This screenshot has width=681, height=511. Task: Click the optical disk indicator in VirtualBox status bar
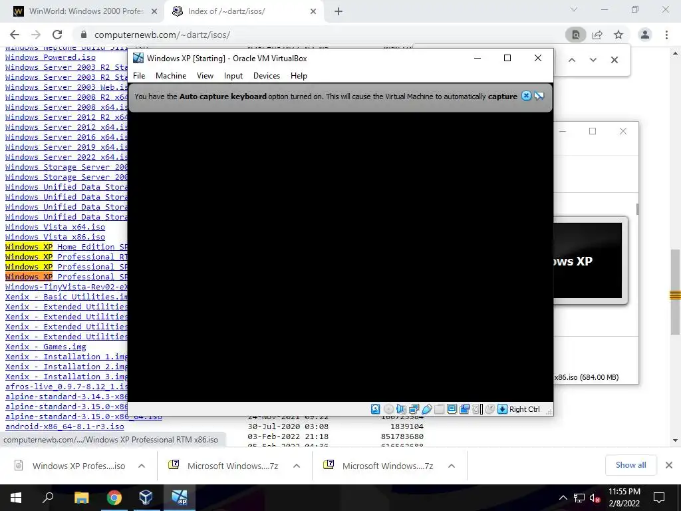pyautogui.click(x=388, y=409)
